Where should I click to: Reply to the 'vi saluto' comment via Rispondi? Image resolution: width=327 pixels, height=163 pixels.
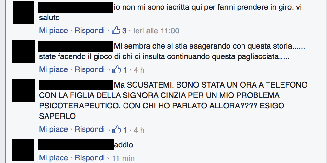pos(90,31)
